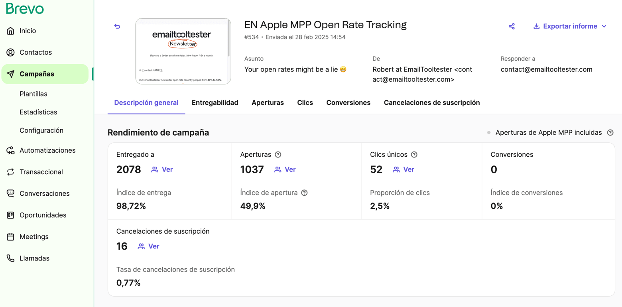Click people icon under Entregado a
The width and height of the screenshot is (622, 307).
(x=155, y=169)
